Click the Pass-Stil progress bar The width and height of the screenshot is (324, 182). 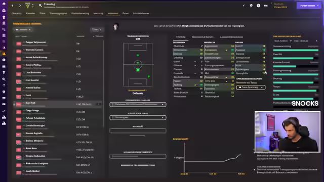pyautogui.click(x=296, y=59)
